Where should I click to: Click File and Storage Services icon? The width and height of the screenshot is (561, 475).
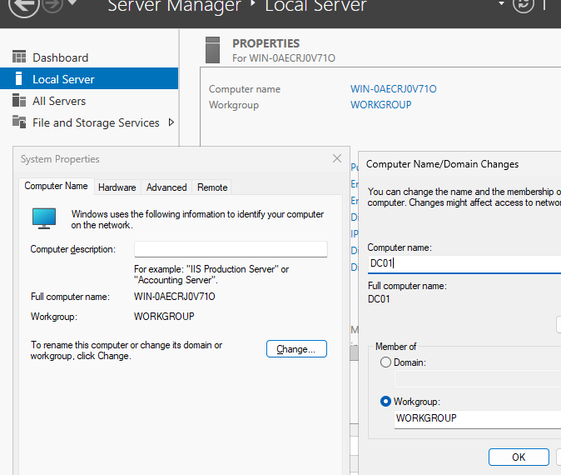(19, 122)
